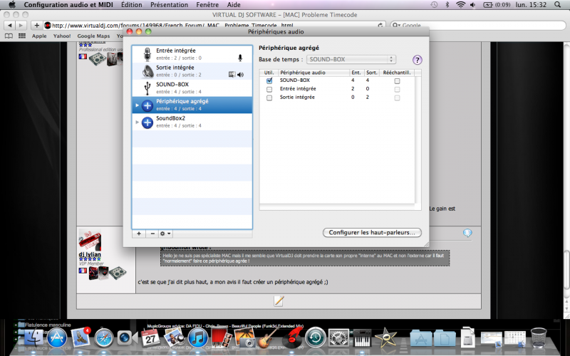Open App Store from the Dock
This screenshot has width=570, height=356.
point(57,337)
